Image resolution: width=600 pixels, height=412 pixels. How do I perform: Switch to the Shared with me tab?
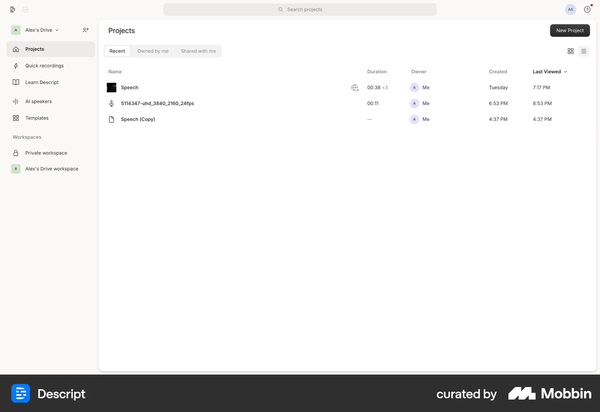198,51
